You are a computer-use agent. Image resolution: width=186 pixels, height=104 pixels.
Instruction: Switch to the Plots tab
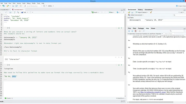(x=134, y=28)
